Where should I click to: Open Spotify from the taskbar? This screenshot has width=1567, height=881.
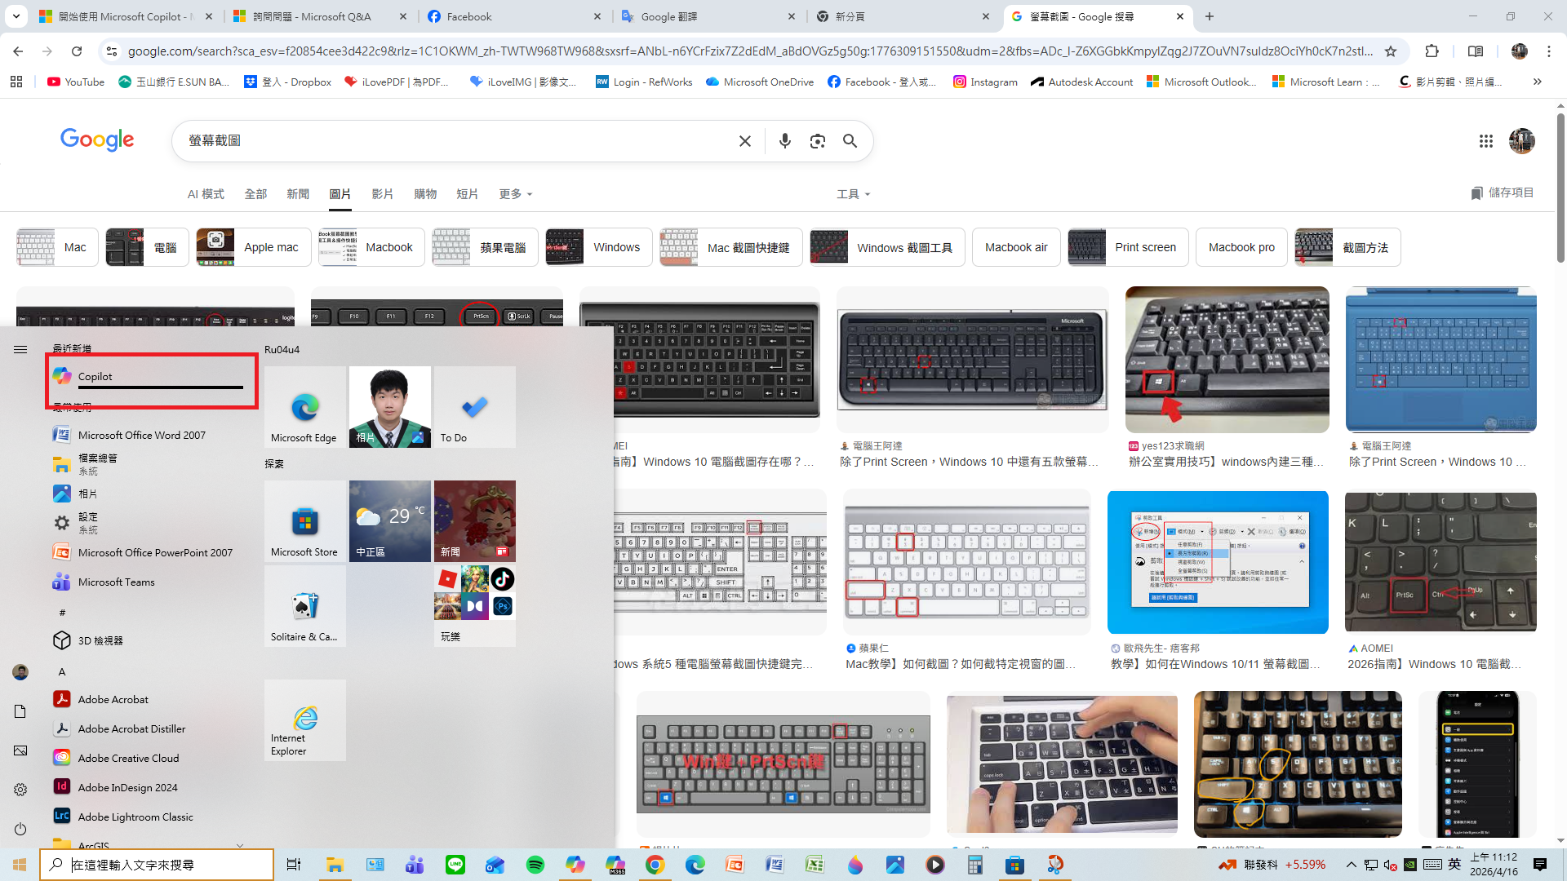535,865
